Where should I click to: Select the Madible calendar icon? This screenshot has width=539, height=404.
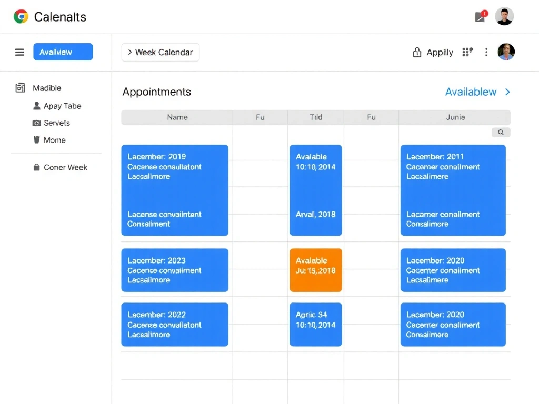21,88
